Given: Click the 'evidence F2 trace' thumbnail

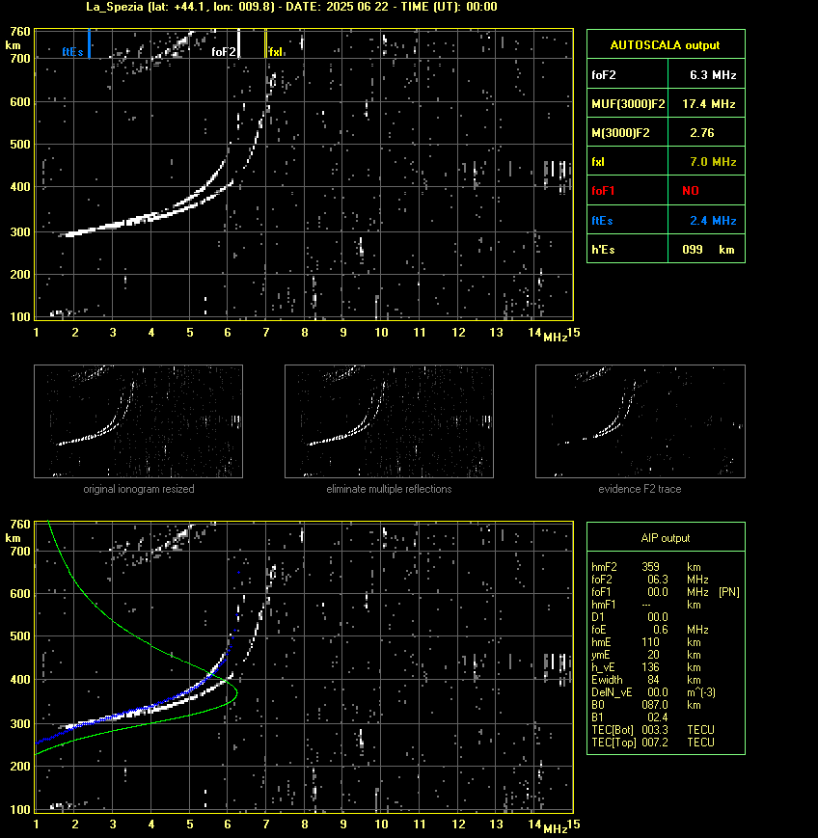Looking at the screenshot, I should click(x=641, y=421).
